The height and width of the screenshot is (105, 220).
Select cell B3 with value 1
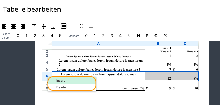pos(158,56)
